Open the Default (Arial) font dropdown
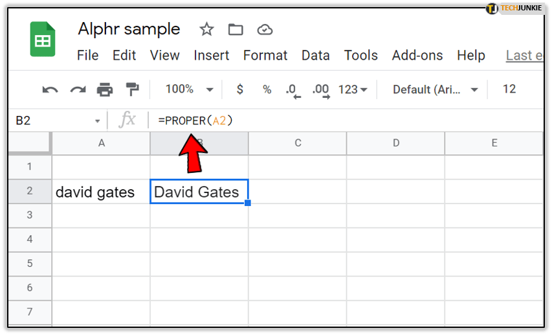The image size is (552, 335). point(436,89)
